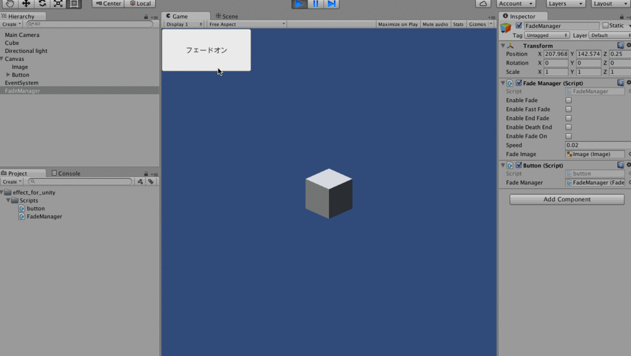Select the Rotate tool
Screen dimensions: 631x356
42,4
